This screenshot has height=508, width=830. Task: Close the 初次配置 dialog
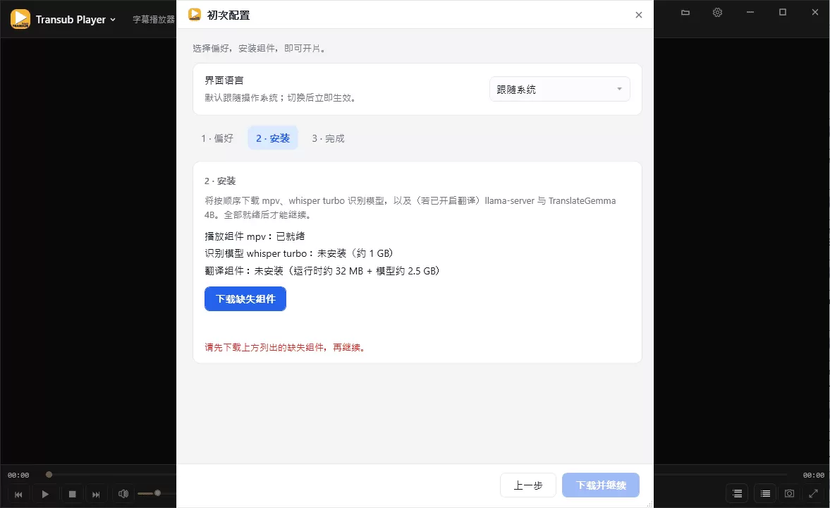pyautogui.click(x=638, y=15)
